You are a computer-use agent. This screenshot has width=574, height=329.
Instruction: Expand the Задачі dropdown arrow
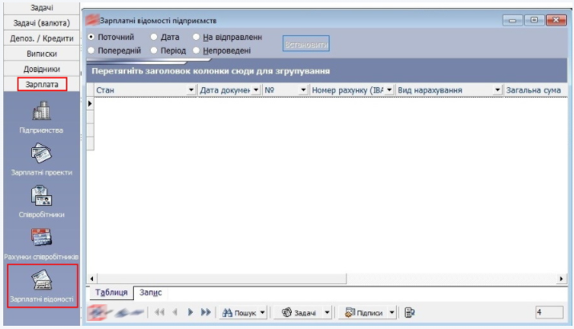(x=327, y=312)
